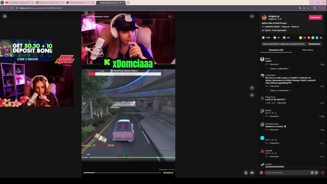This screenshot has height=184, width=327.
Task: Reply to Se4sowny Julian's comment
Action: pyautogui.click(x=274, y=130)
